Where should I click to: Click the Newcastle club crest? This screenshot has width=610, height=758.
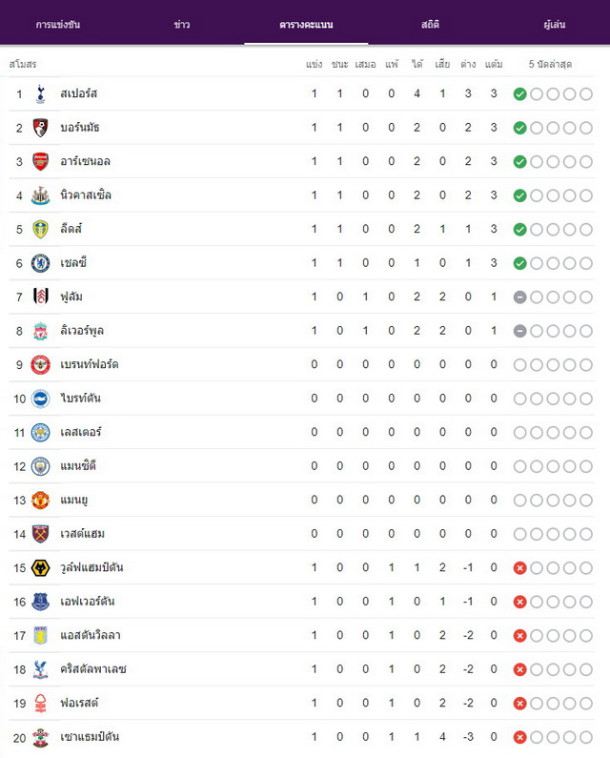click(x=41, y=195)
